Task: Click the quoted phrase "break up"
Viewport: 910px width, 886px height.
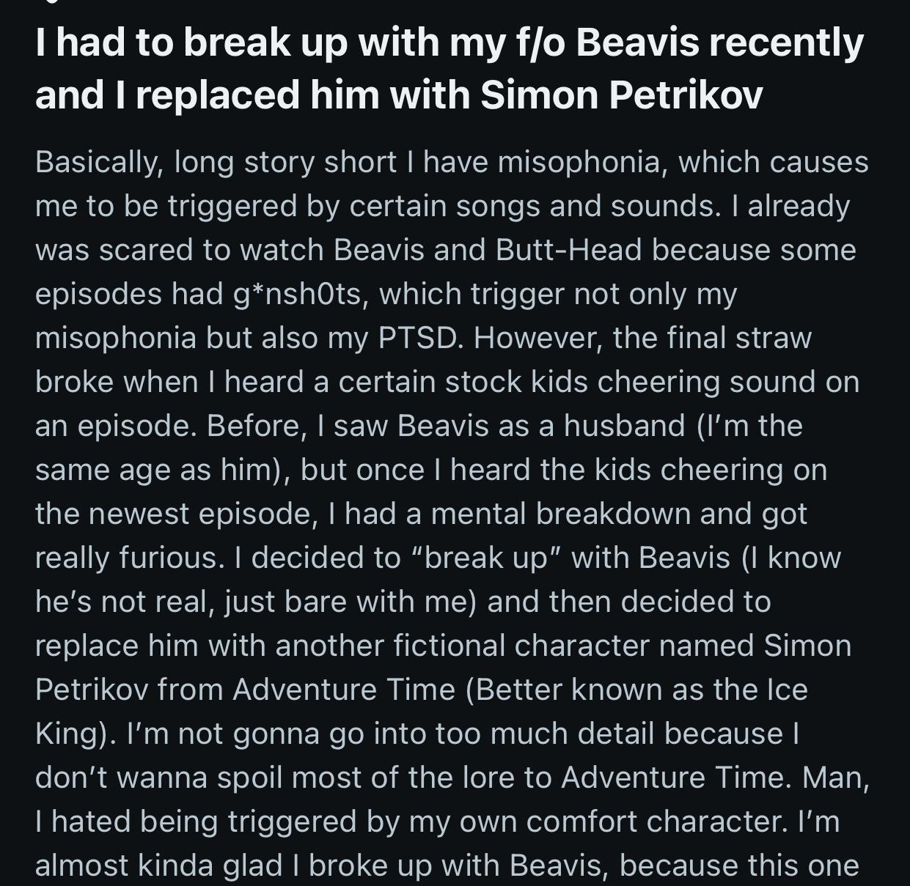Action: coord(485,558)
